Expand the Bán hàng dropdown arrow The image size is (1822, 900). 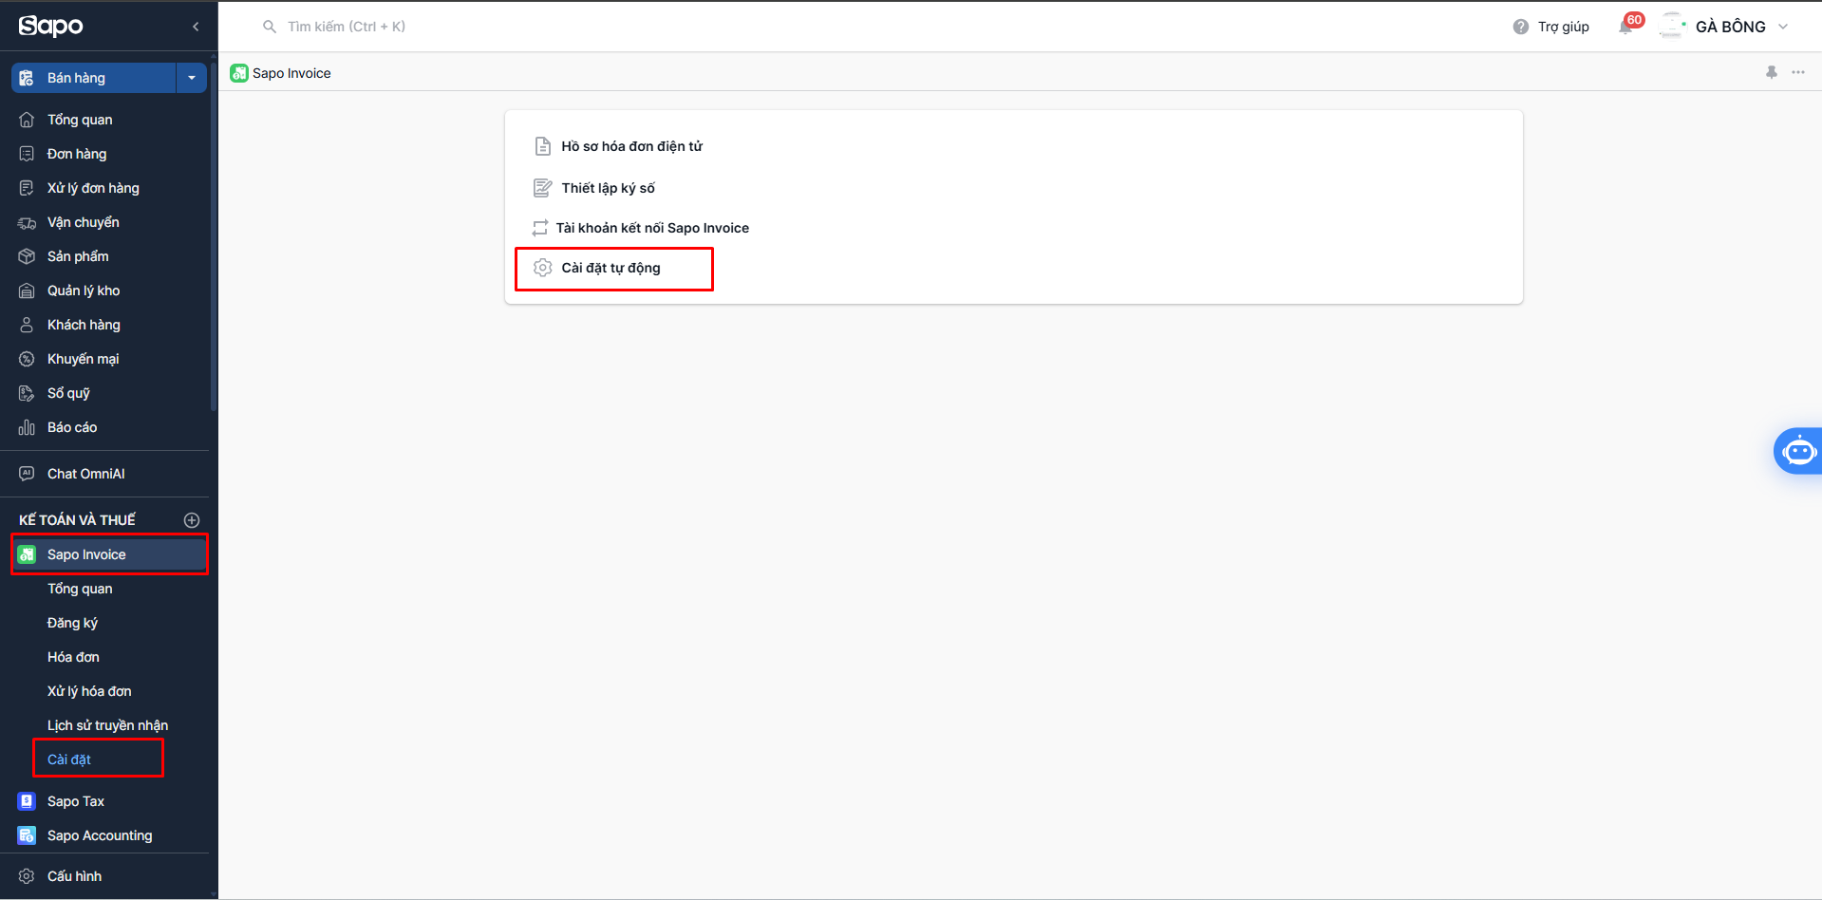pyautogui.click(x=192, y=78)
